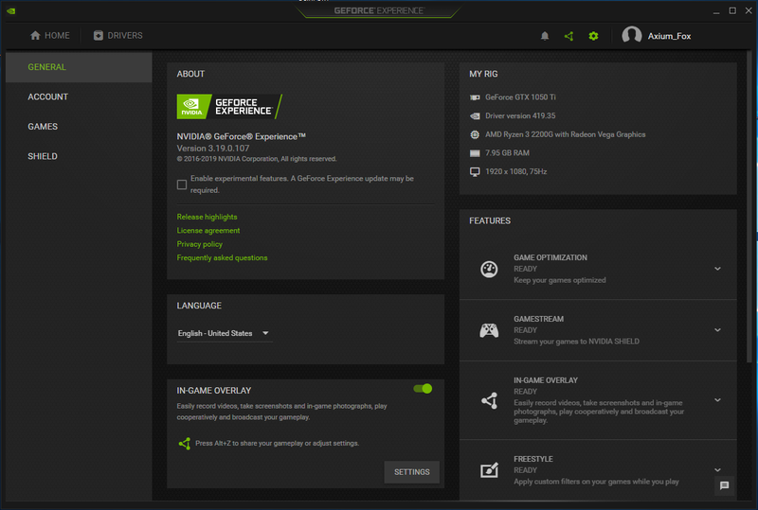This screenshot has height=510, width=758.
Task: Open the green settings gear icon
Action: [x=593, y=36]
